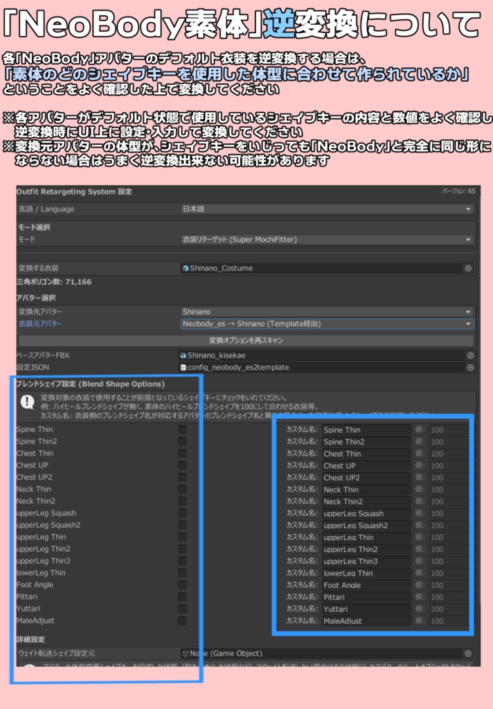The width and height of the screenshot is (493, 709).
Task: Click the 変換オプションを再スキャン button
Action: 246,340
